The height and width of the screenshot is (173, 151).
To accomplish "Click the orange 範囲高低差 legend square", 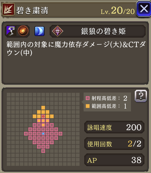I will coord(88,106).
